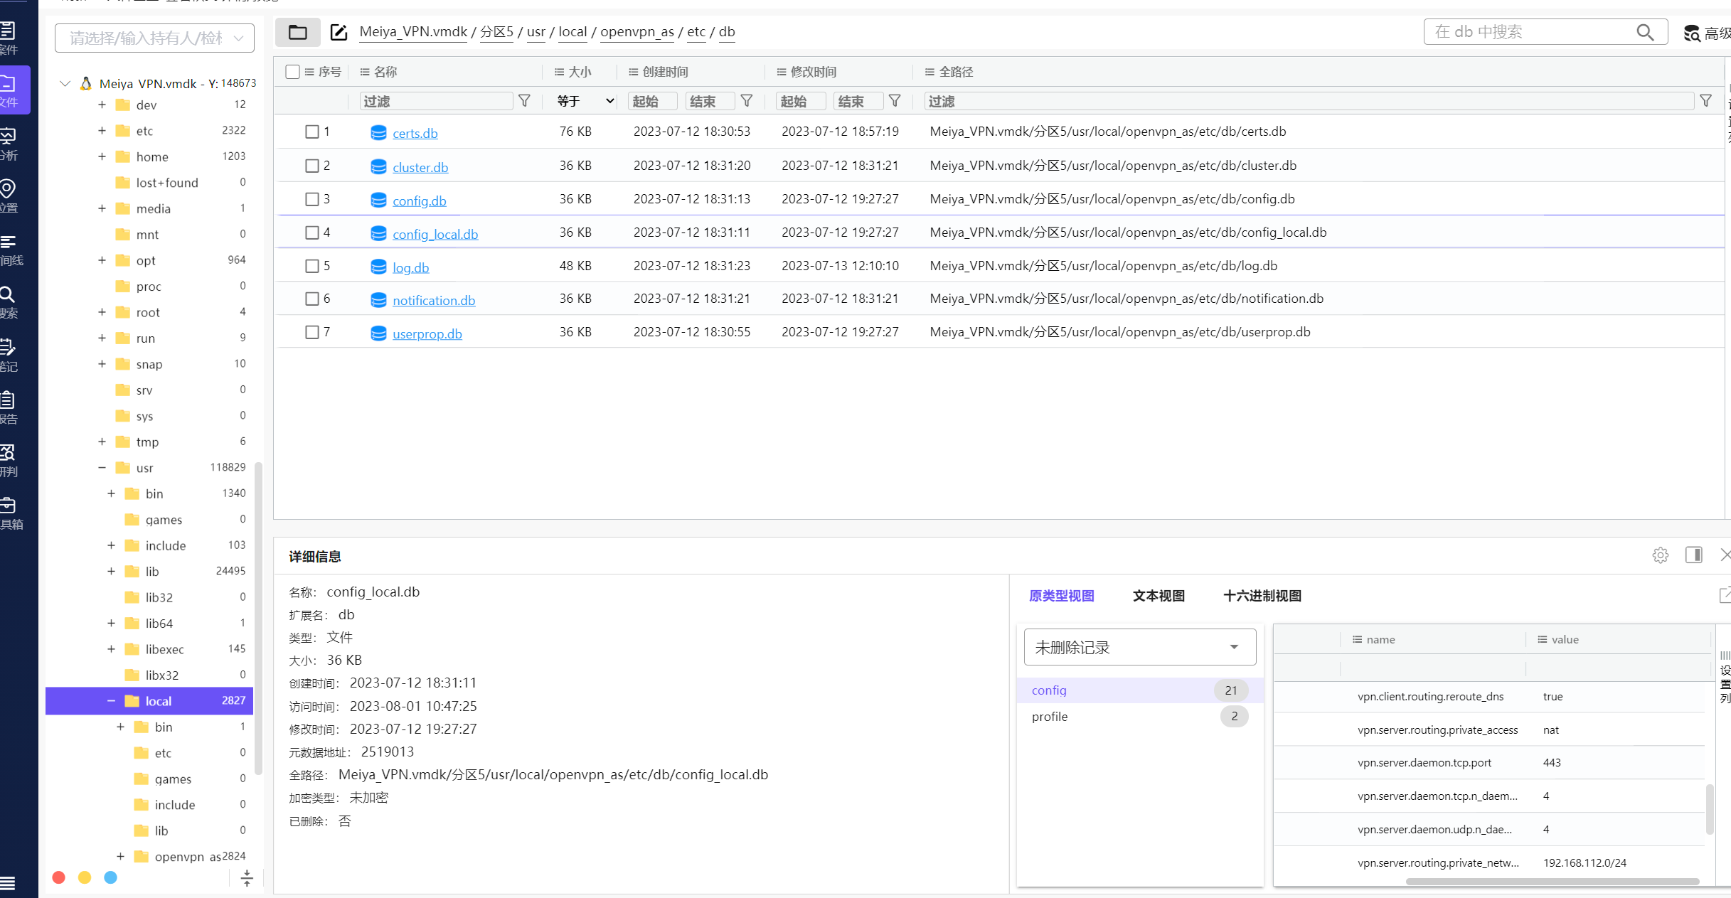Open userprop.db file link
The image size is (1731, 898).
tap(427, 333)
